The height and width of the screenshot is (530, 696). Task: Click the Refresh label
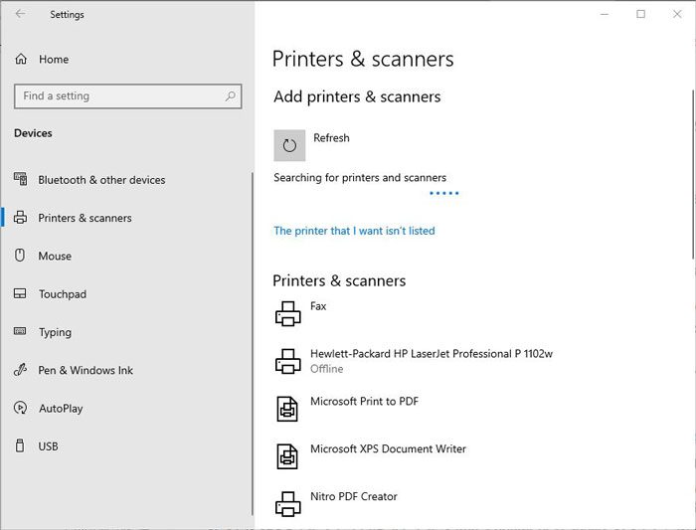click(331, 138)
